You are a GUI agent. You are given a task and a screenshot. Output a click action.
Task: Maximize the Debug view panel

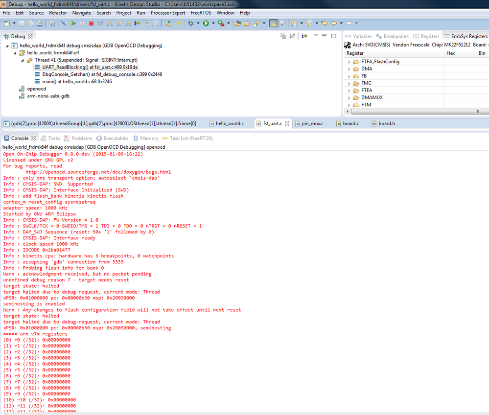[333, 36]
